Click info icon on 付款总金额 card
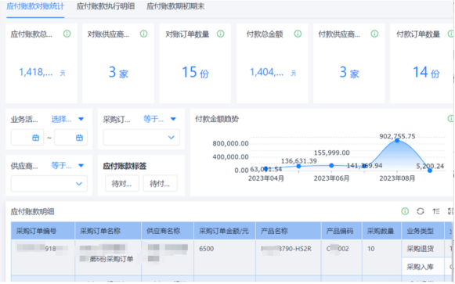The height and width of the screenshot is (284, 455). pos(298,34)
